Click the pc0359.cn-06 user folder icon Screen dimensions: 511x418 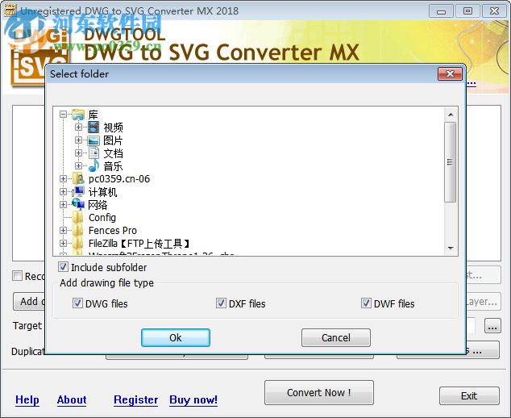tap(78, 179)
